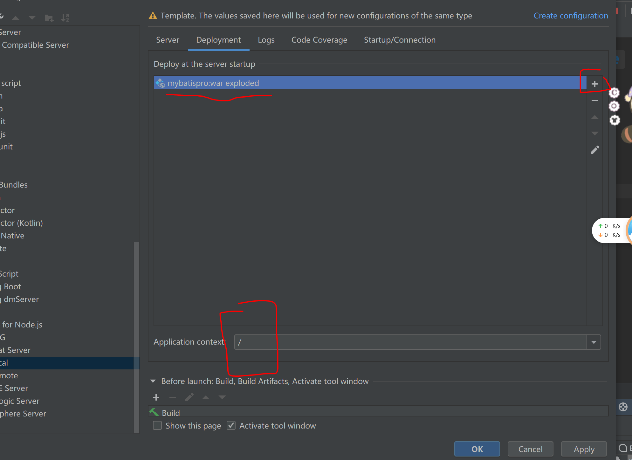Add a Before launch task with plus
This screenshot has width=632, height=460.
tap(156, 397)
